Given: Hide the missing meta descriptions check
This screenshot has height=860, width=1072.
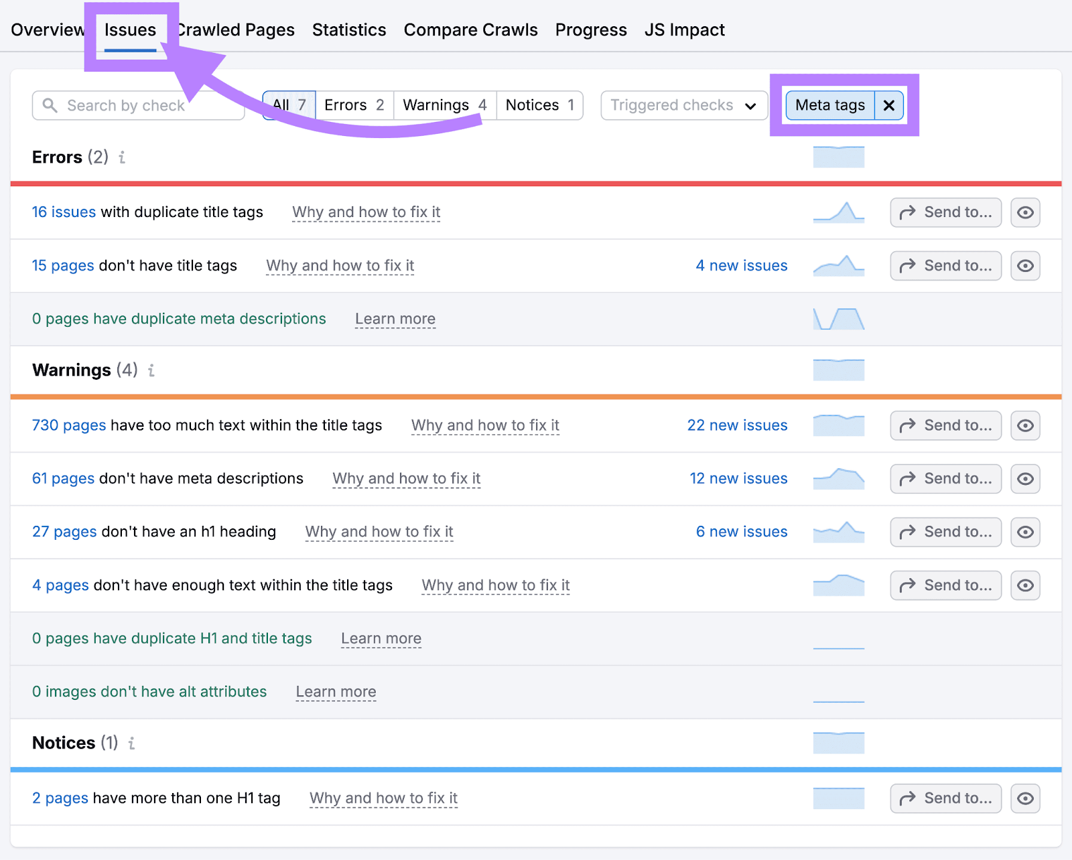Looking at the screenshot, I should pos(1025,479).
